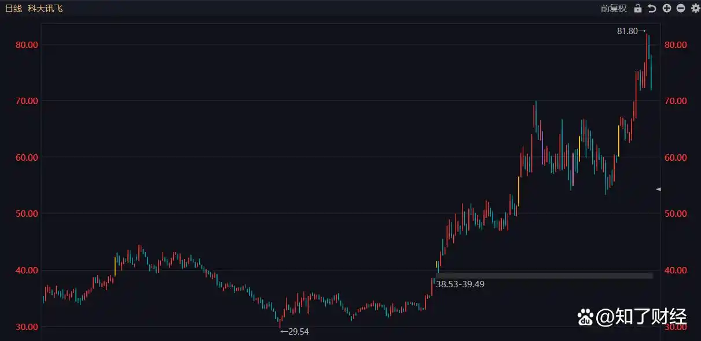Open chart settings gear
Viewport: 701px width, 341px height.
pos(695,8)
